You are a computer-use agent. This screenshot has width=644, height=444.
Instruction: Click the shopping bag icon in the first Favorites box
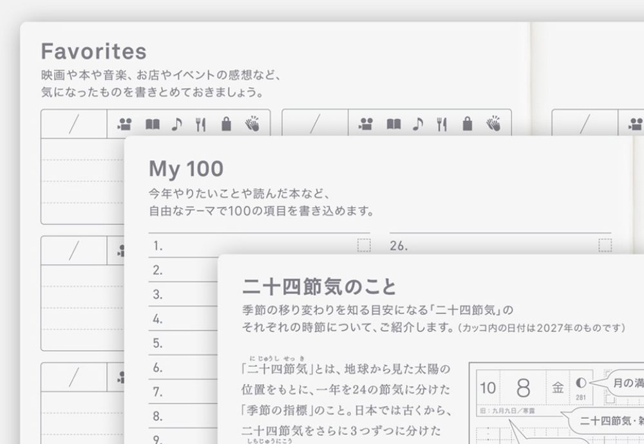pyautogui.click(x=226, y=124)
